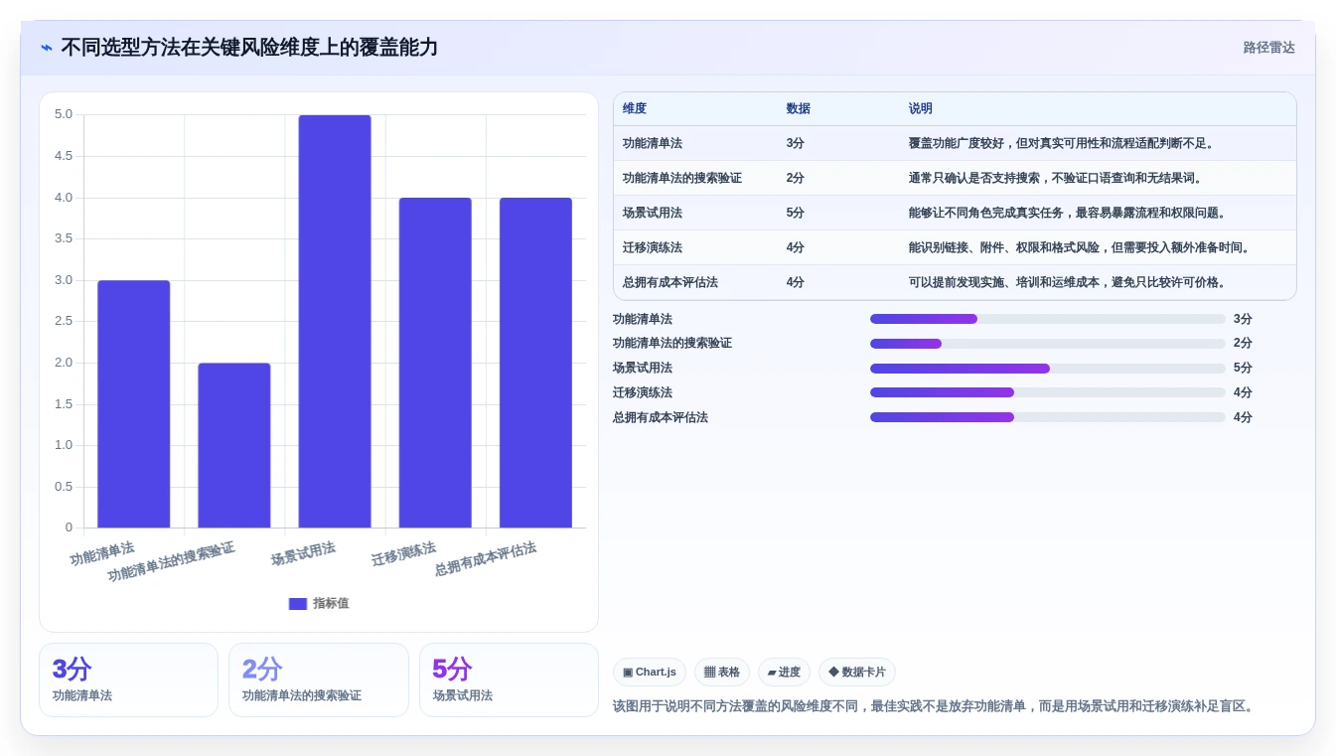Click the 说明 table column header
Image resolution: width=1336 pixels, height=756 pixels.
click(920, 109)
